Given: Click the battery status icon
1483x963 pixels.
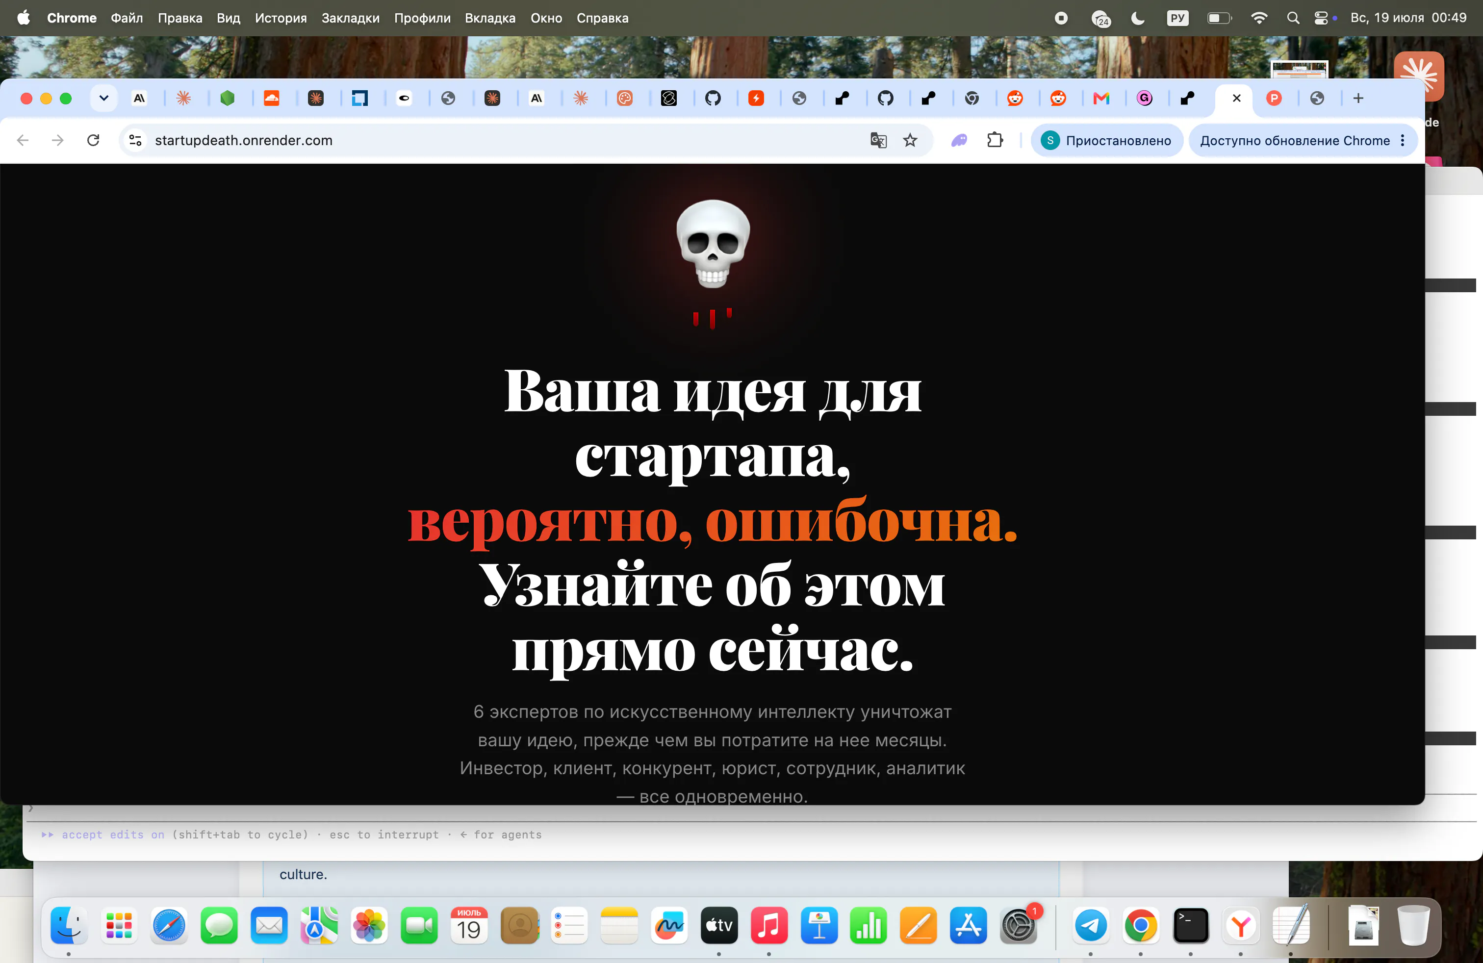Looking at the screenshot, I should tap(1220, 18).
